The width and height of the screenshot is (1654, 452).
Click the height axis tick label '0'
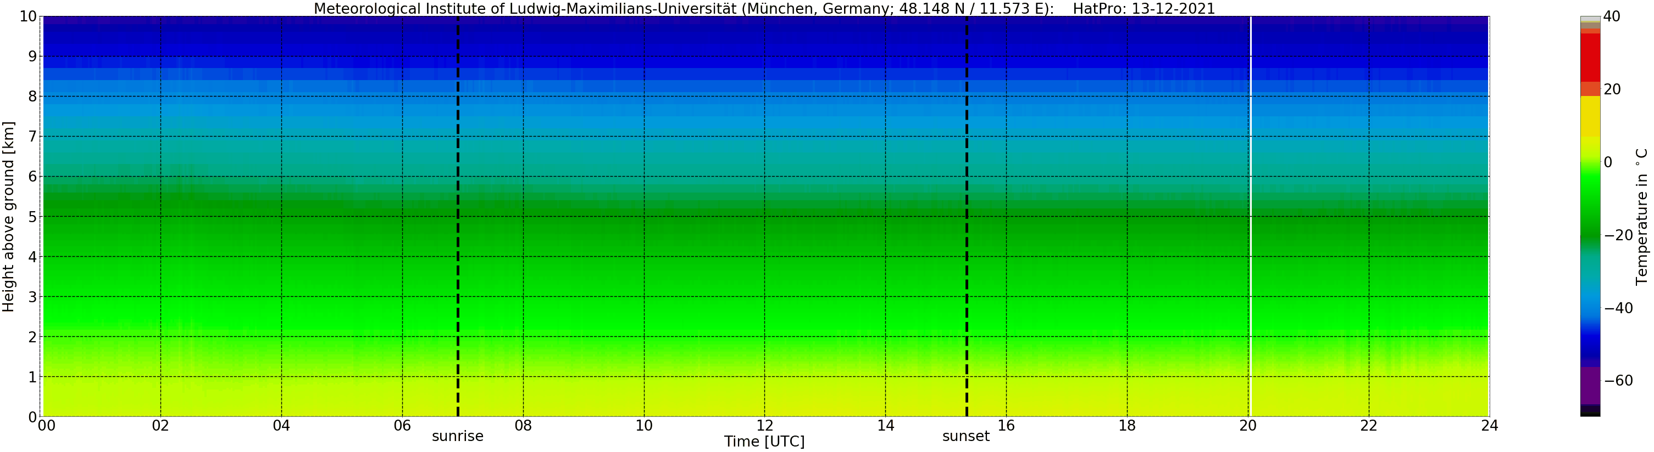(x=32, y=417)
